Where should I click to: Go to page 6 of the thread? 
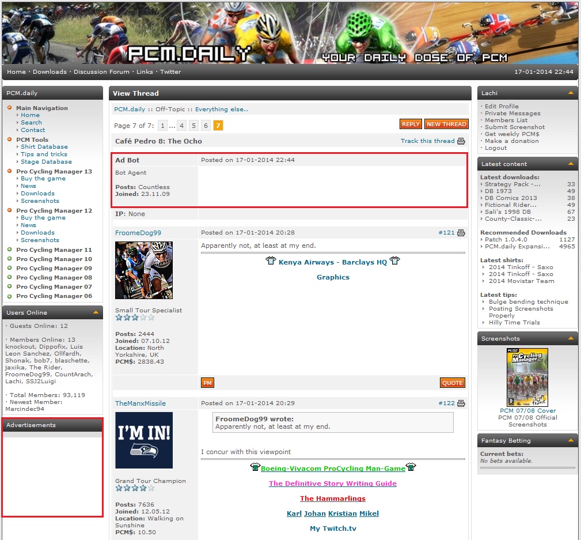(206, 126)
